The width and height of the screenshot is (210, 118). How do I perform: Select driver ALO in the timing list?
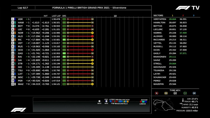coord(20,36)
